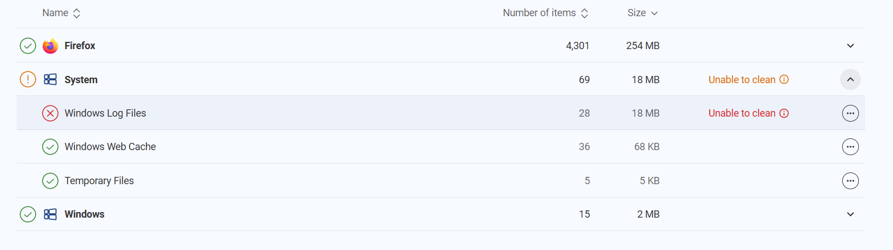The width and height of the screenshot is (893, 250).
Task: Click the Firefox browser icon
Action: [50, 46]
